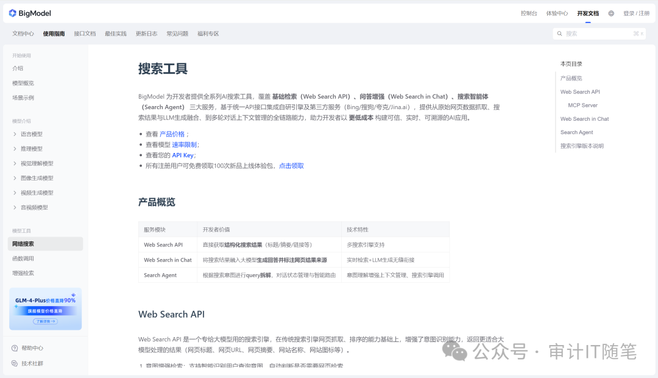658x378 pixels.
Task: Open 场景示例 in sidebar
Action: 23,98
